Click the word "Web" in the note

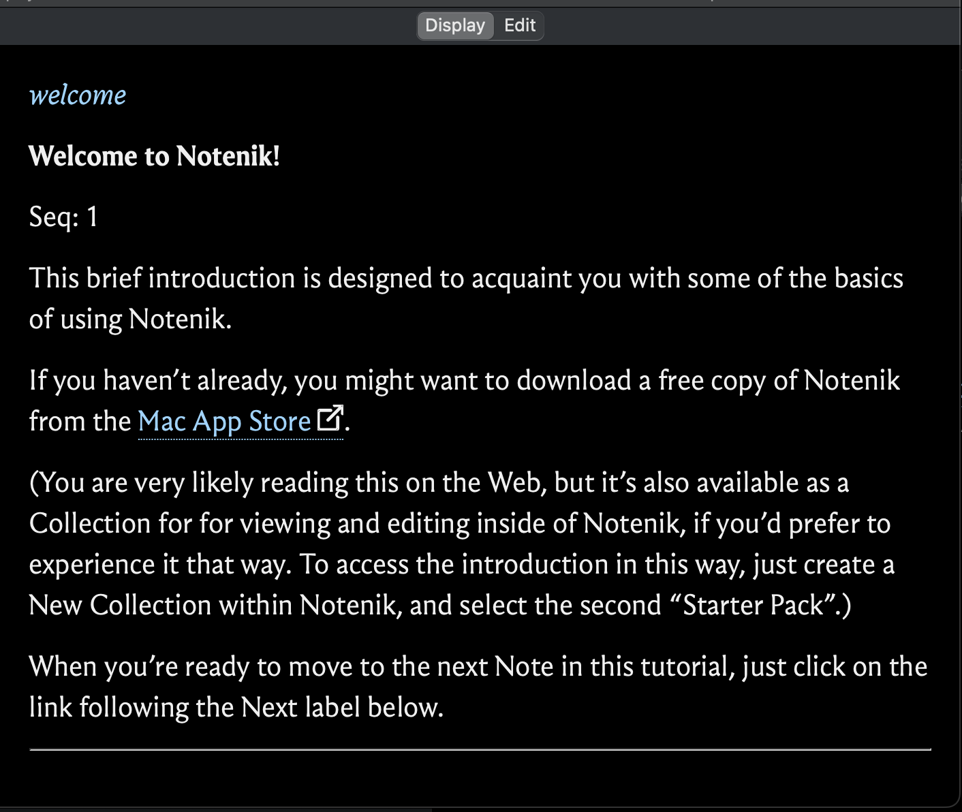pos(516,483)
